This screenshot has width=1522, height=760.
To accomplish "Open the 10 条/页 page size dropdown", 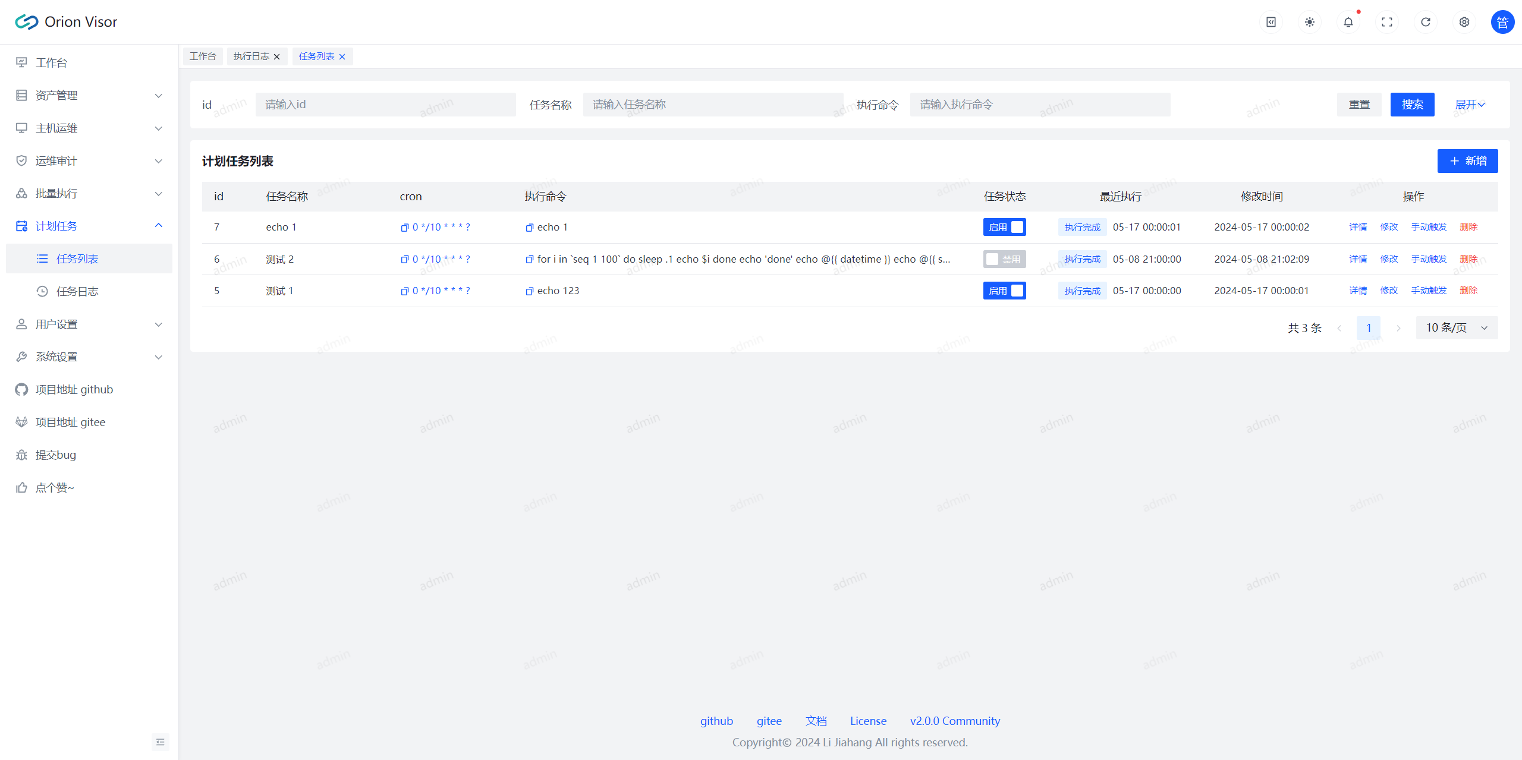I will [x=1457, y=328].
